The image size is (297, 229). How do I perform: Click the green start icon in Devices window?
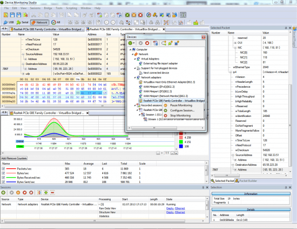pyautogui.click(x=130, y=43)
